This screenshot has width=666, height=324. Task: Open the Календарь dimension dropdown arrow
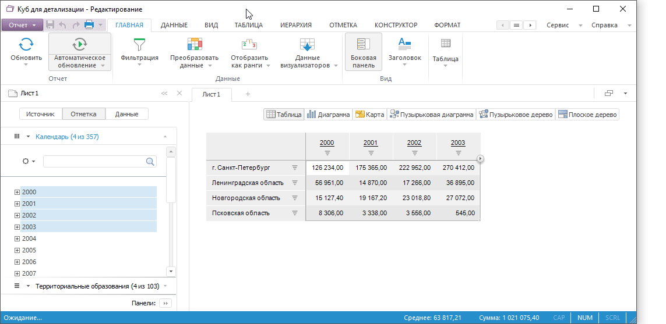[x=28, y=137]
